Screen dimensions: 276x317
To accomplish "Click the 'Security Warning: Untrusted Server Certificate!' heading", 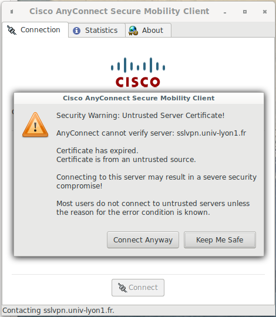I will (140, 116).
